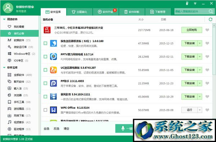Open dropdown arrow beside PPTV 下载安装

coord(200,57)
